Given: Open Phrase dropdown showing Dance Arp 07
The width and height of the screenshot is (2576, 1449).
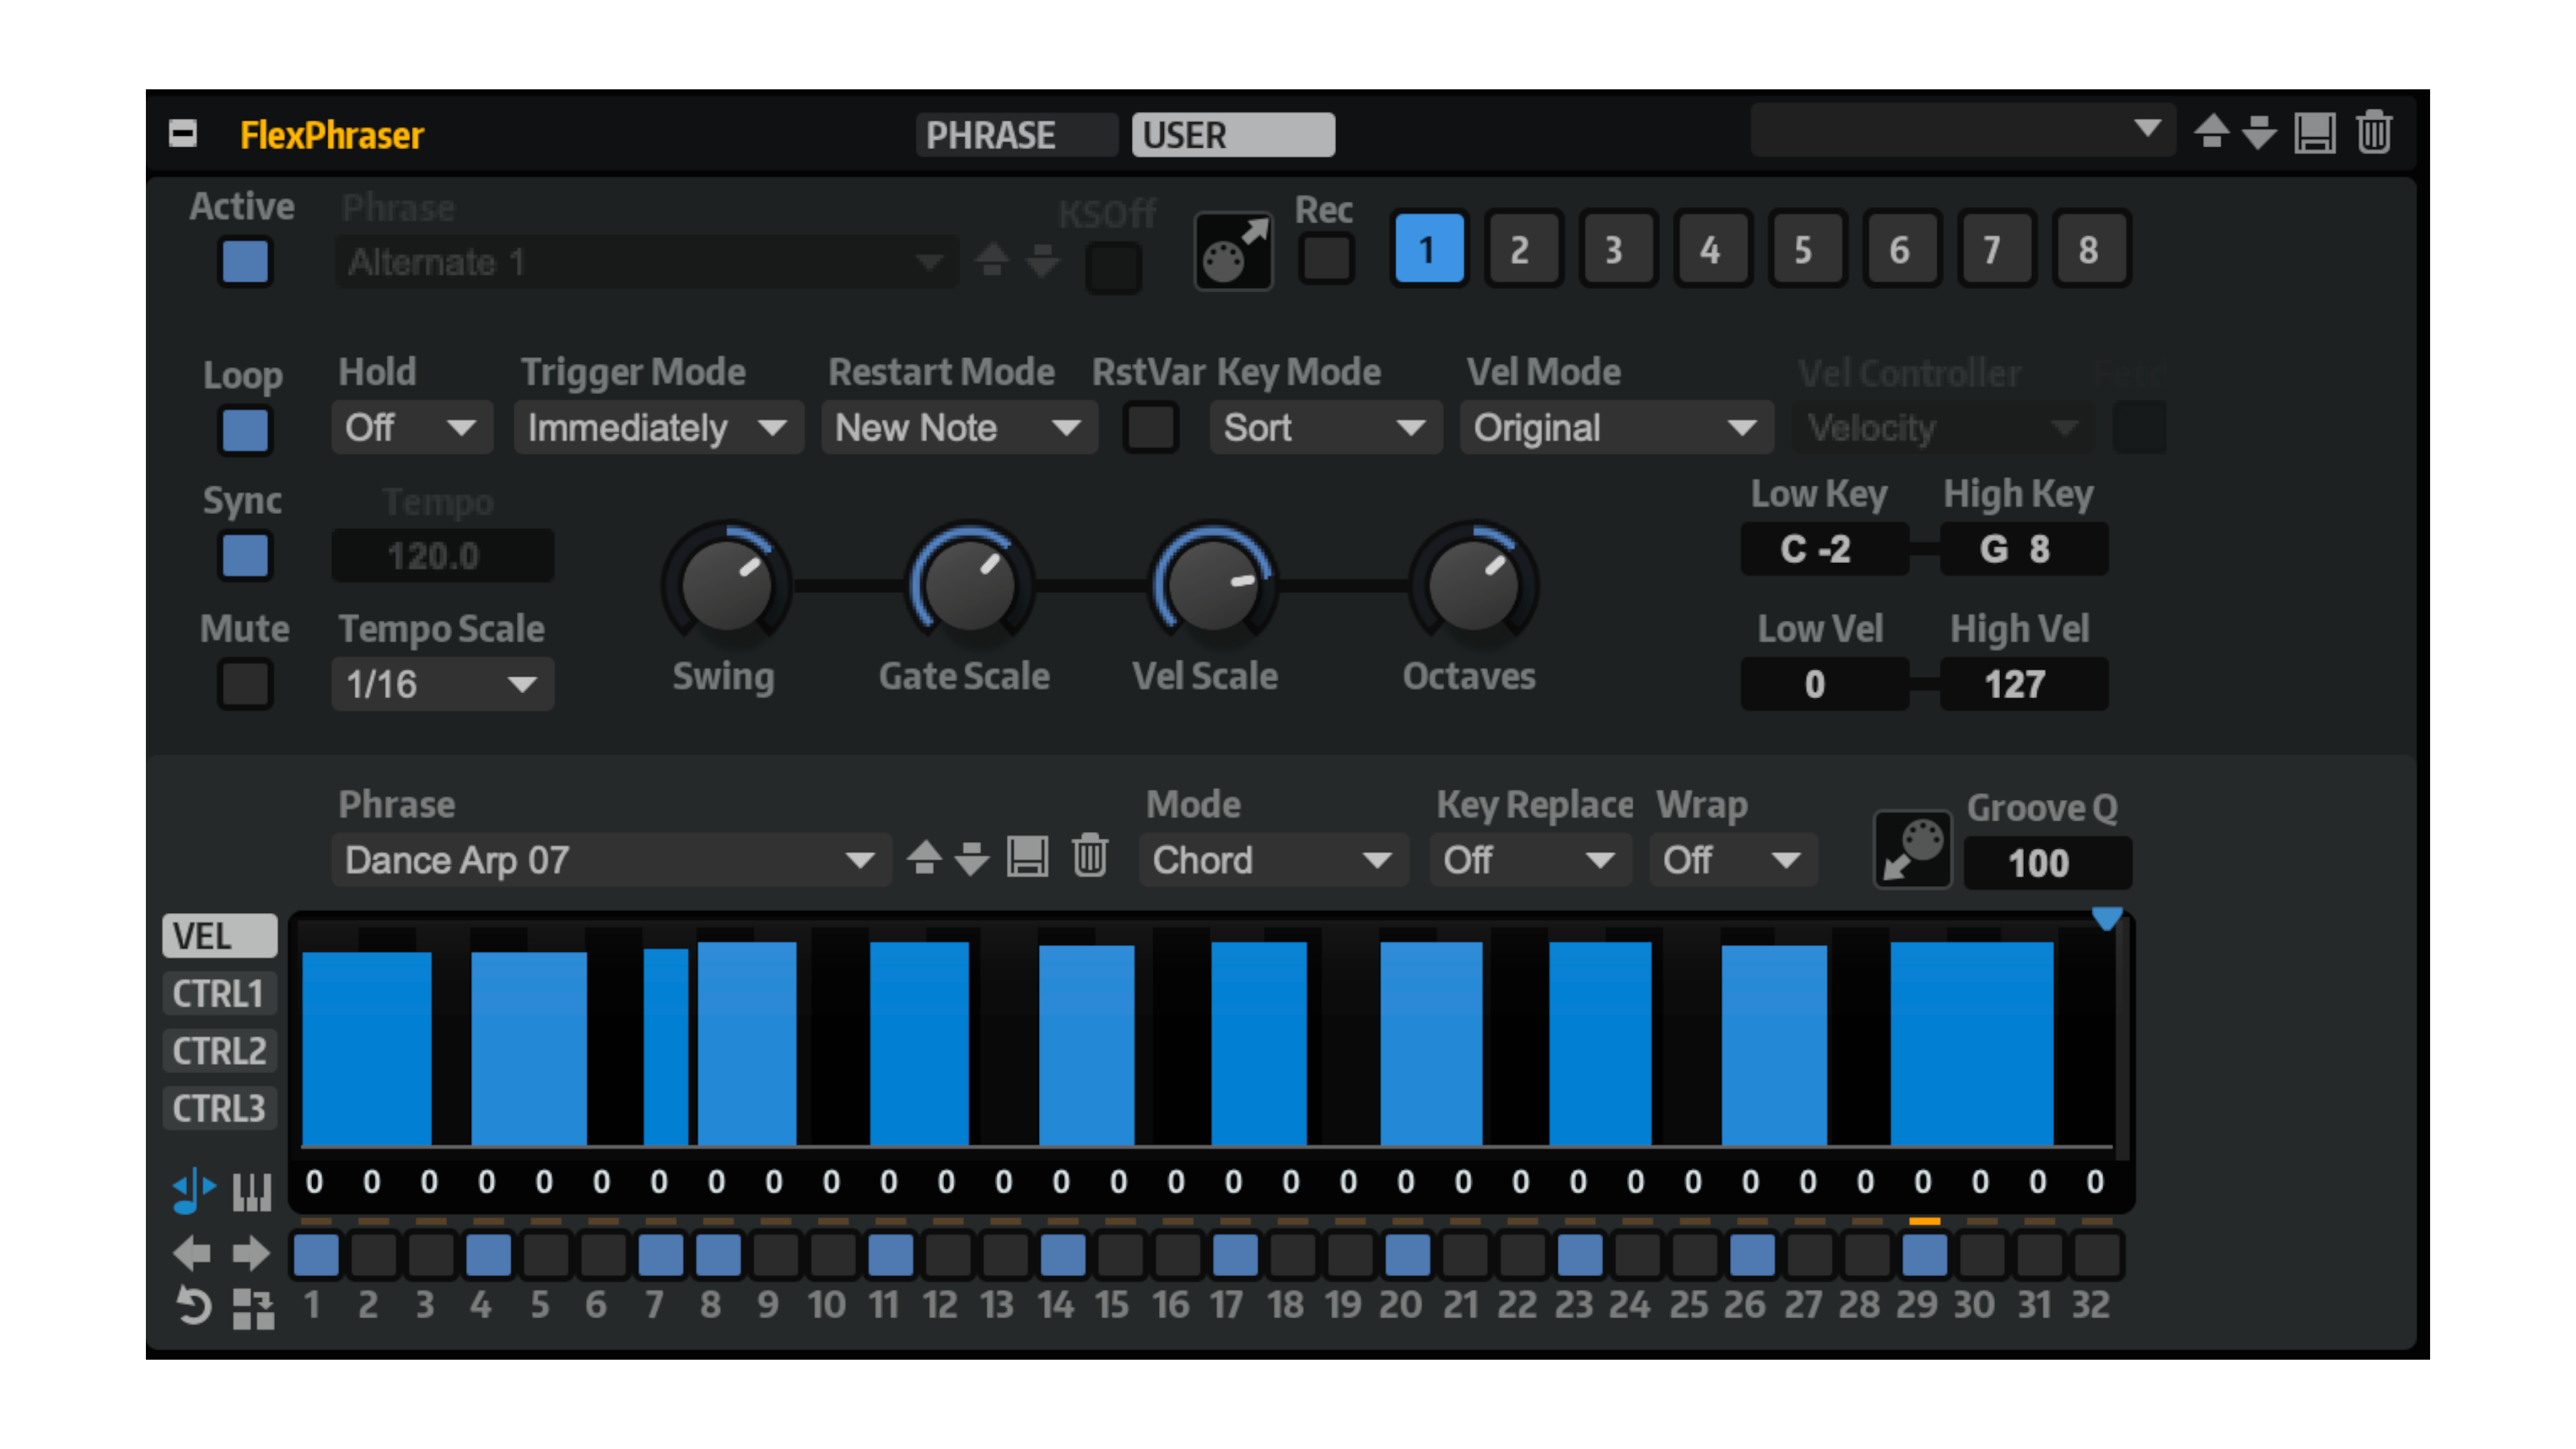Looking at the screenshot, I should (x=611, y=859).
